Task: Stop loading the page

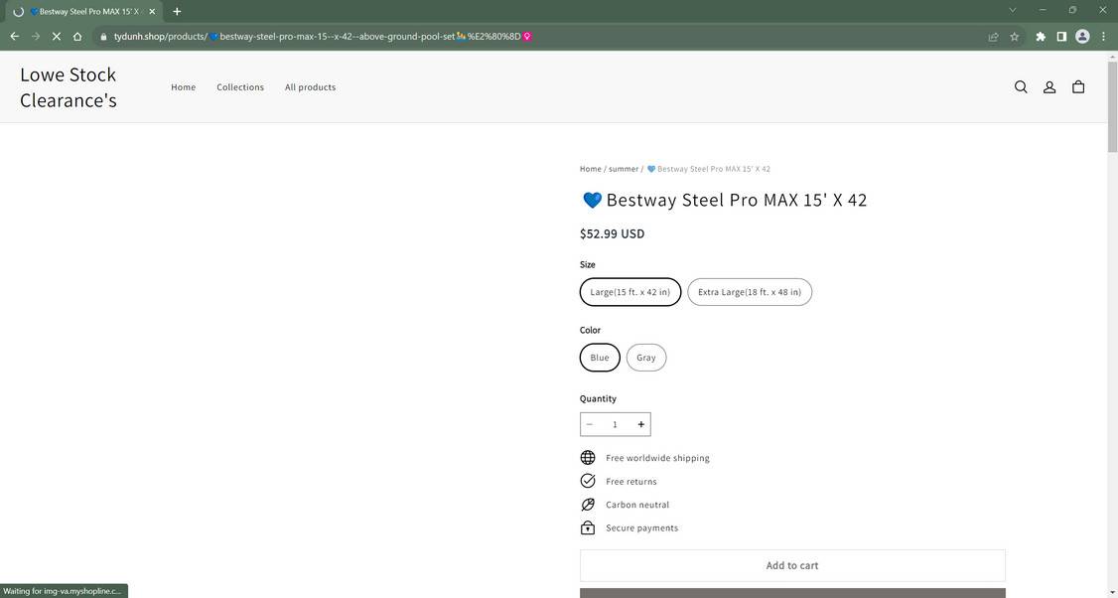Action: [x=56, y=37]
